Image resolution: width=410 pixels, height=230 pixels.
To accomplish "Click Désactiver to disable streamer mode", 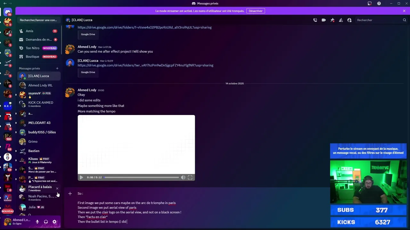I will tap(256, 11).
